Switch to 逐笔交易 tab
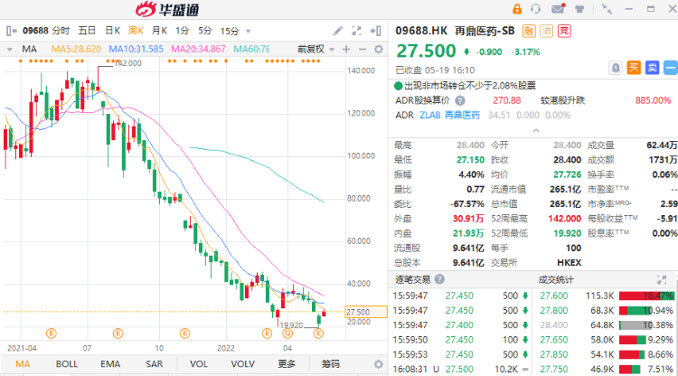The image size is (678, 376). pyautogui.click(x=412, y=279)
